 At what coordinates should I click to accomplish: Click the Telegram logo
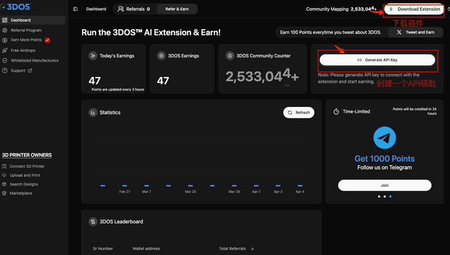tap(384, 138)
